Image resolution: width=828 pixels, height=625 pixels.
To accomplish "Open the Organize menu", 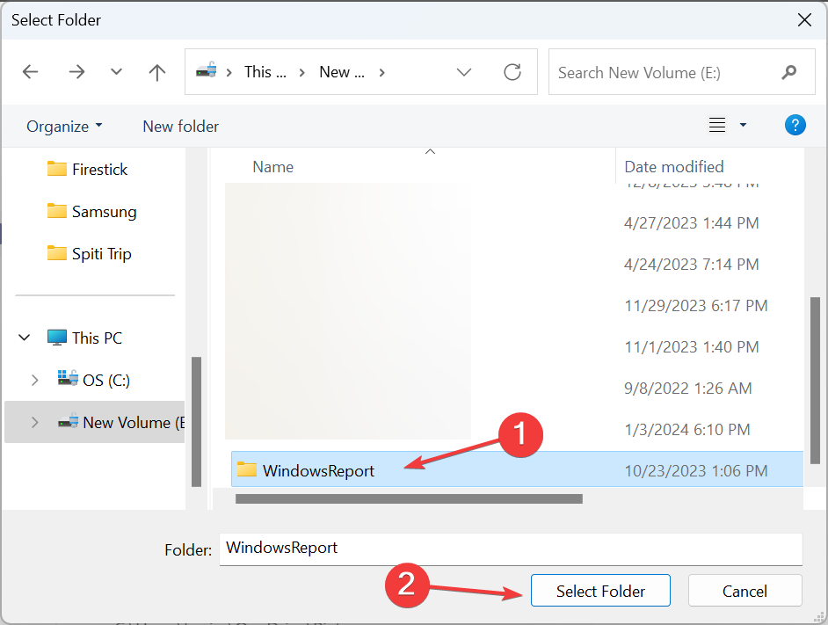I will (64, 127).
